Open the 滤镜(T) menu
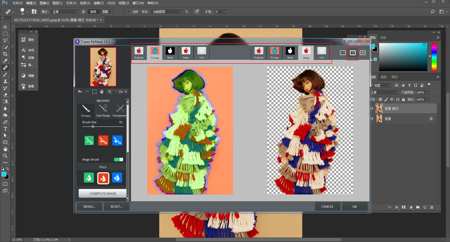450x242 pixels. pyautogui.click(x=99, y=3)
